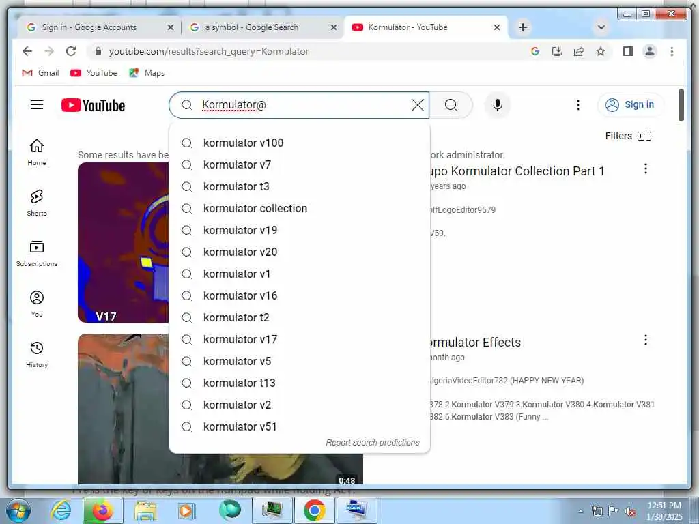Click the install/download page icon
Viewport: 699px width, 524px height.
[557, 51]
